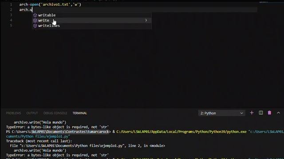Click the last TypeError line in the terminal

tap(57, 155)
